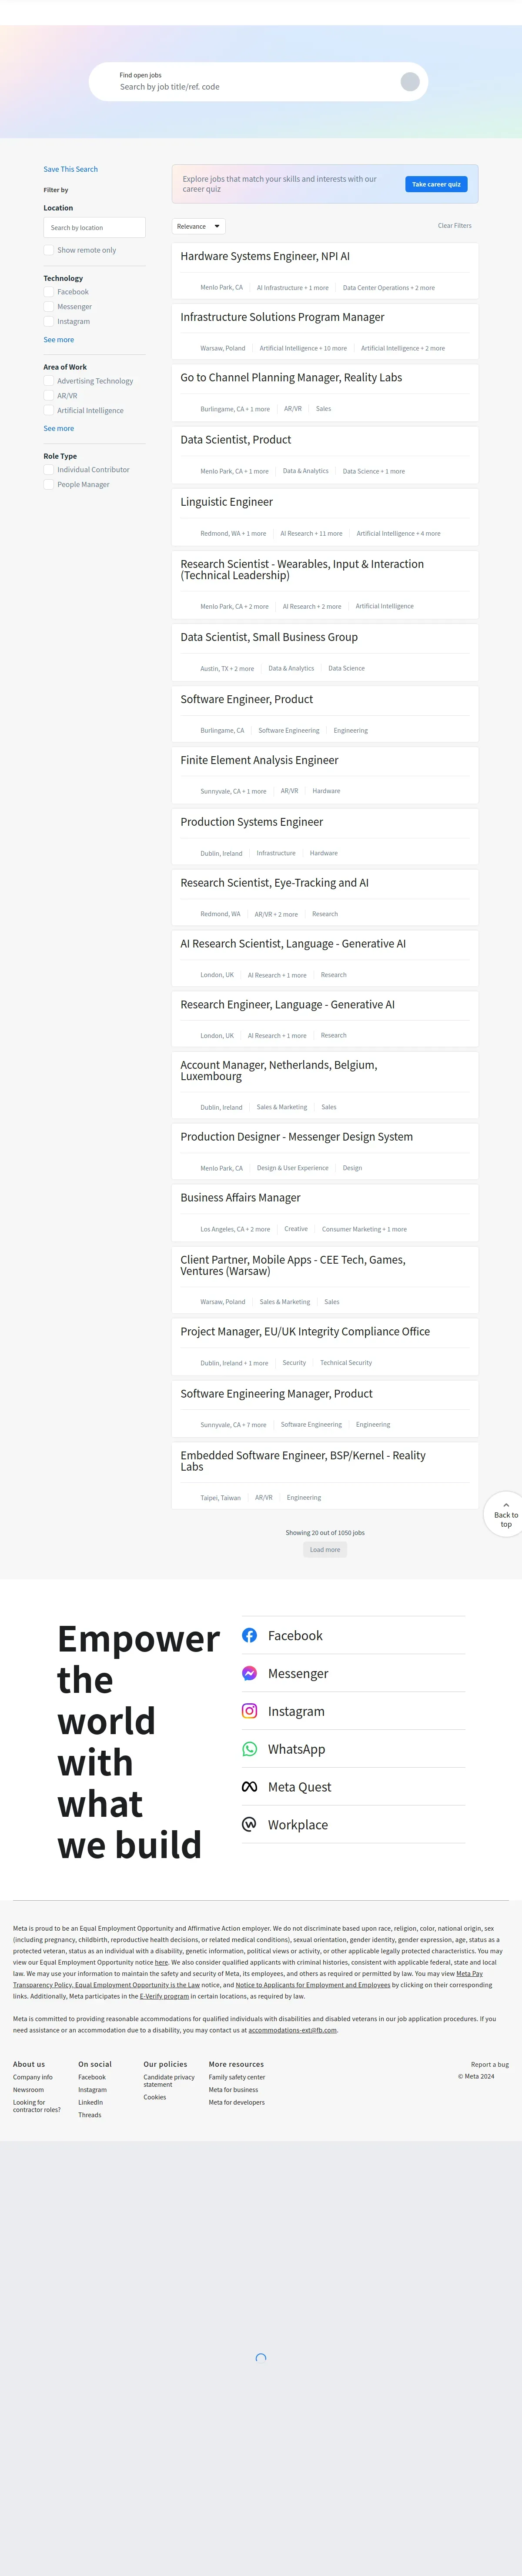The width and height of the screenshot is (522, 2576).
Task: Select Individual Contributor role type
Action: pyautogui.click(x=48, y=469)
